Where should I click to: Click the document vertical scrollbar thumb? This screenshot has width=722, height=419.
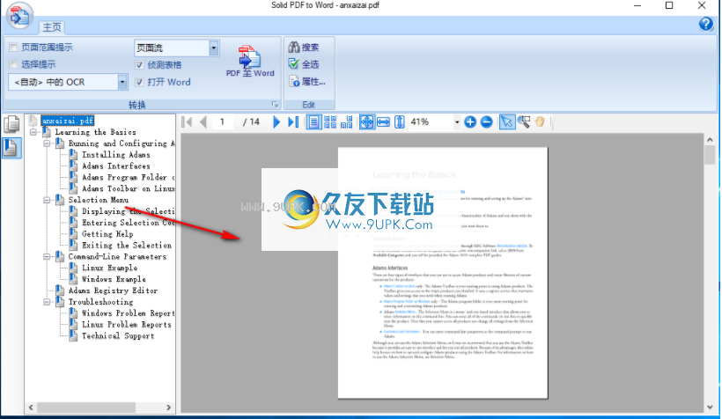(710, 155)
